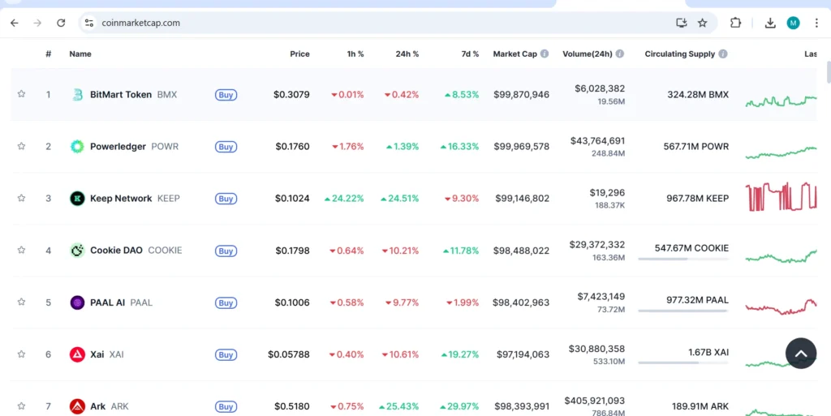Buy PAAL AI via Buy button
This screenshot has height=416, width=831.
(226, 302)
